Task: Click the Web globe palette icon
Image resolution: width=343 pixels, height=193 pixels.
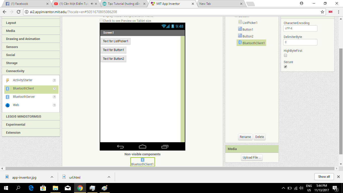Action: pyautogui.click(x=8, y=105)
